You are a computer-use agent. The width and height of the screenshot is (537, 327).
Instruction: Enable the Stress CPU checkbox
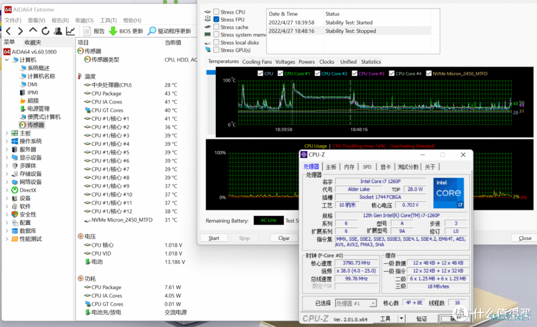click(x=216, y=12)
